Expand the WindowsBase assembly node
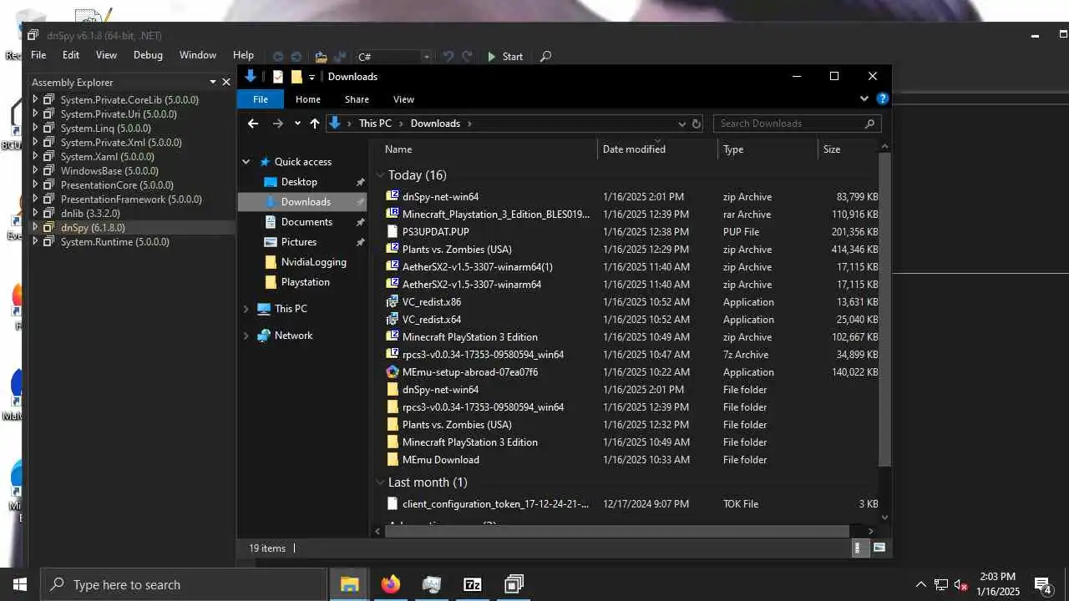The image size is (1069, 601). (36, 170)
